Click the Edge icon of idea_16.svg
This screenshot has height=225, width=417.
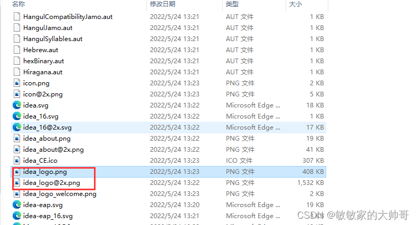tap(17, 116)
